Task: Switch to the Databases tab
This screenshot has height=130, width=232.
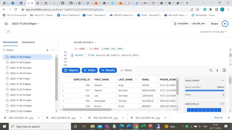Action: pos(28,42)
